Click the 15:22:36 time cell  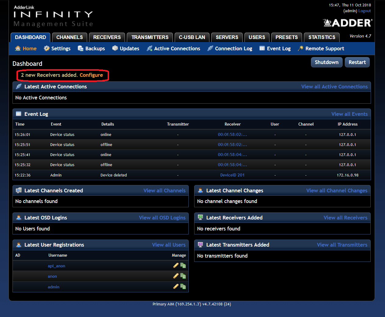[23, 175]
